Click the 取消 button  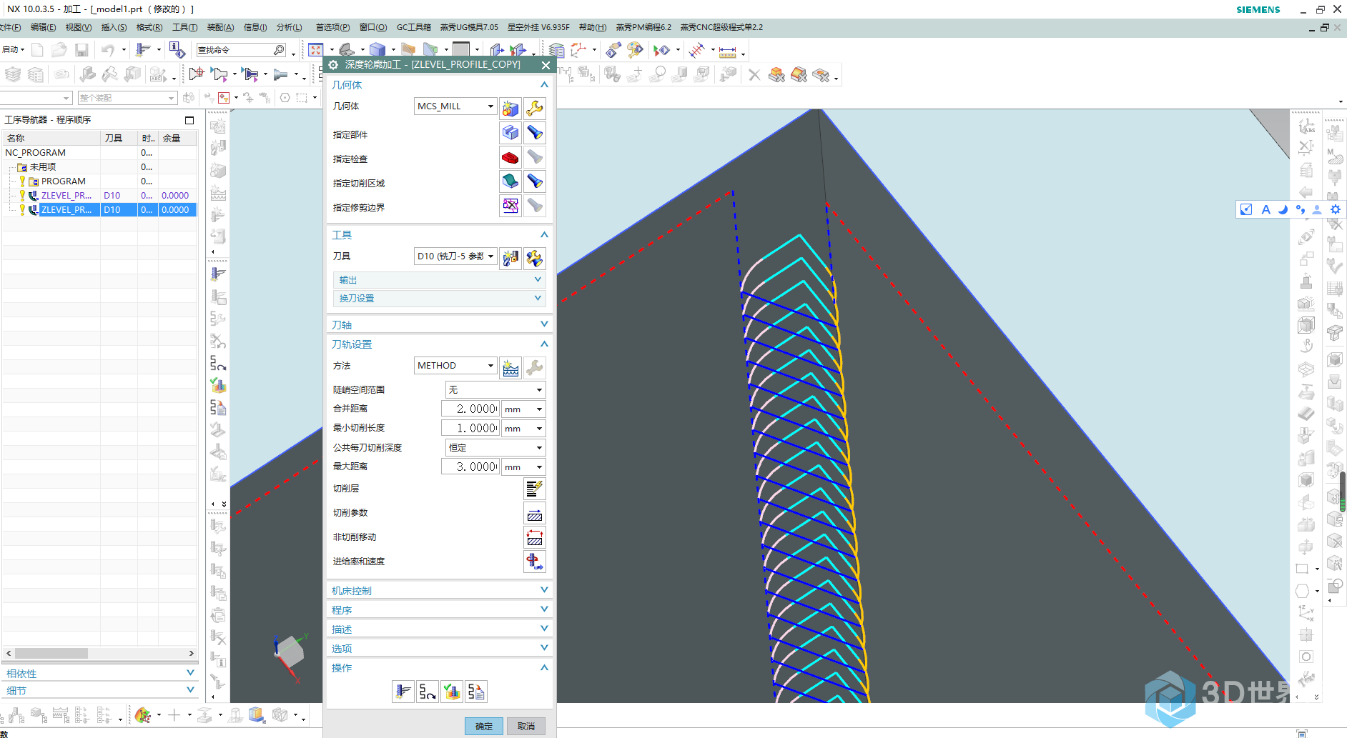click(526, 726)
